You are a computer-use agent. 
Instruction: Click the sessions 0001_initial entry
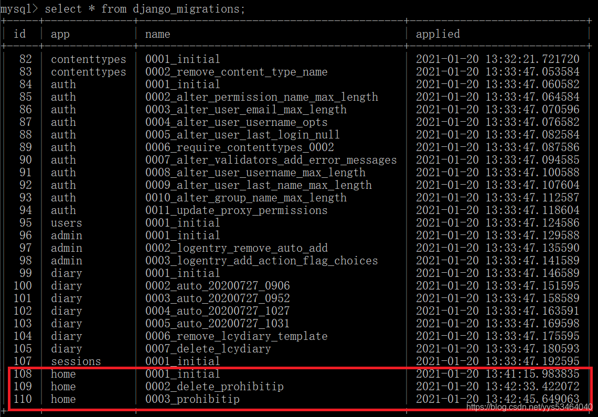coord(183,361)
